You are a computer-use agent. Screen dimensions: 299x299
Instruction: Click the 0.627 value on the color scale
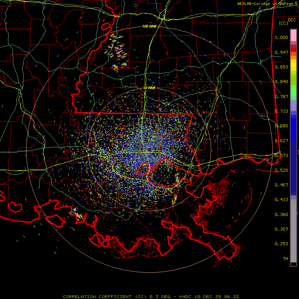pyautogui.click(x=281, y=141)
